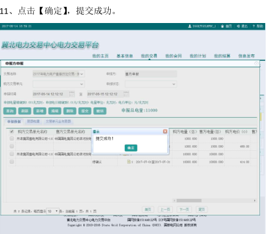This screenshot has height=234, width=267.
Task: Open the end time calendar picker icon
Action: 126,94
